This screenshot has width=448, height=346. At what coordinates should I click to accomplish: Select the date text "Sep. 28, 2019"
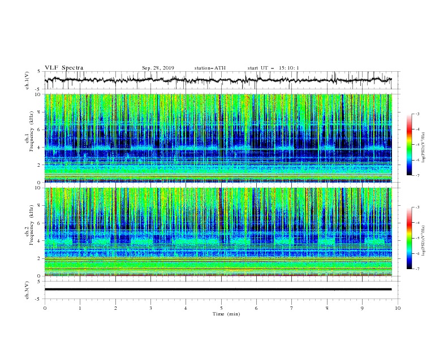158,68
